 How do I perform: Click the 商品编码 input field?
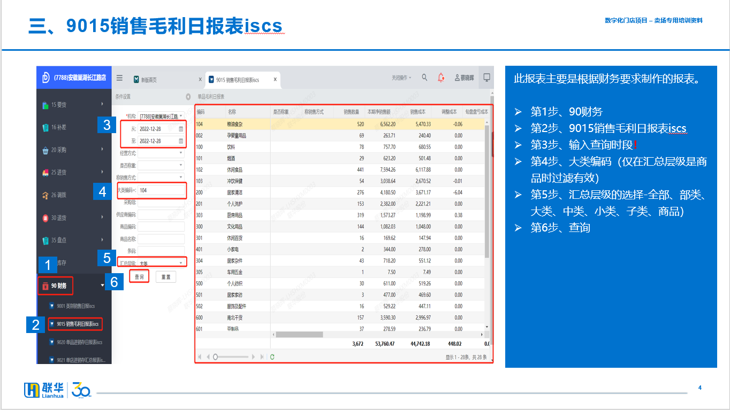click(x=161, y=227)
